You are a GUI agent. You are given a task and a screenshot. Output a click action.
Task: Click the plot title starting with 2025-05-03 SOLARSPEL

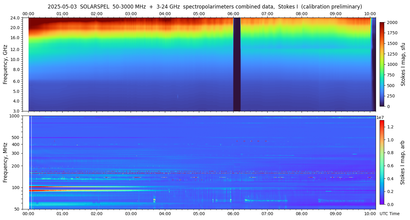click(205, 7)
